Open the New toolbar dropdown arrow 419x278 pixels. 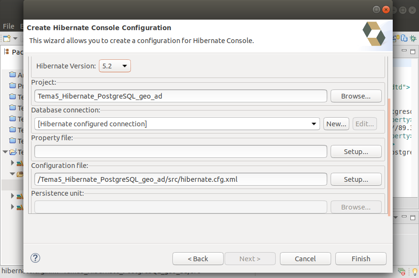15,39
